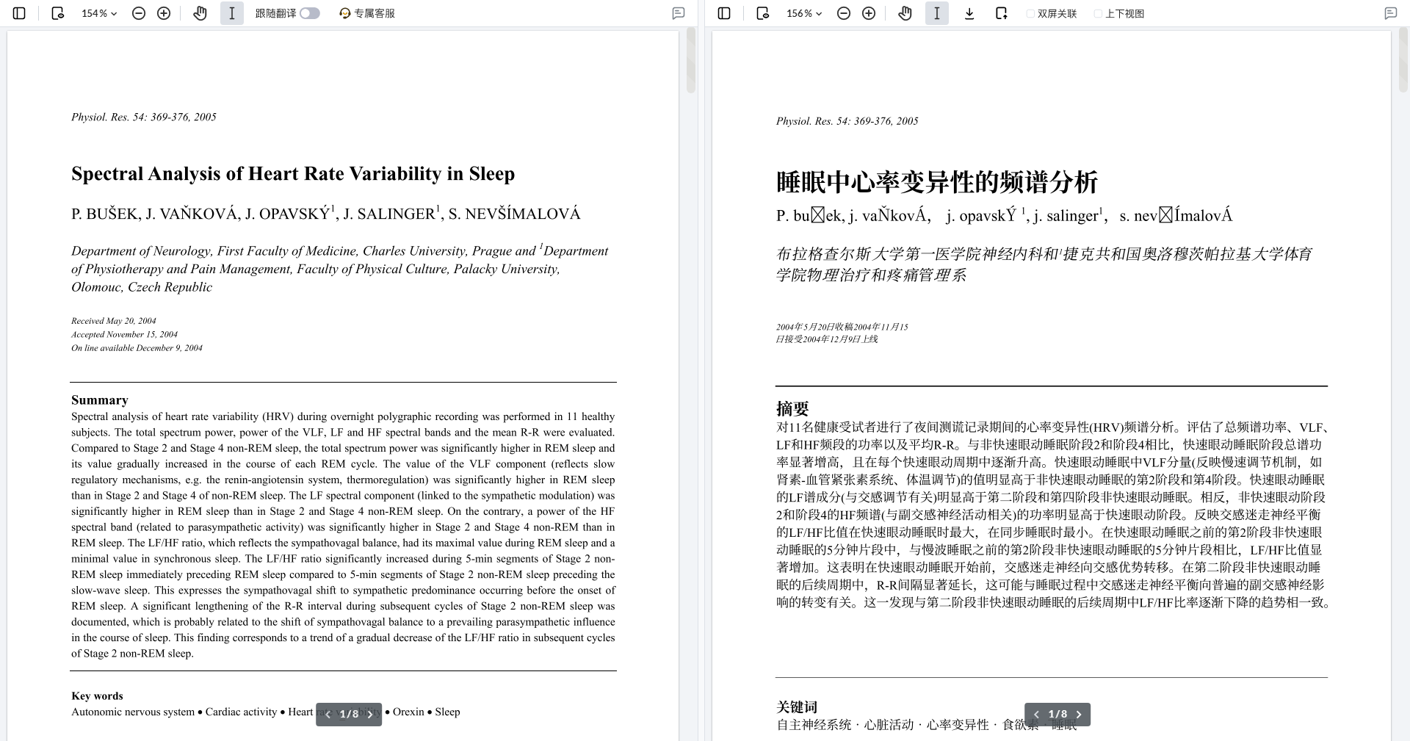Screen dimensions: 1410x741
Task: Open comments panel in right pane
Action: click(1390, 13)
